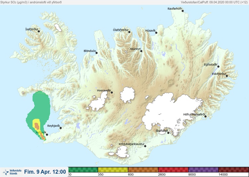Click the 'Egilsstaðir' label text

pos(211,65)
